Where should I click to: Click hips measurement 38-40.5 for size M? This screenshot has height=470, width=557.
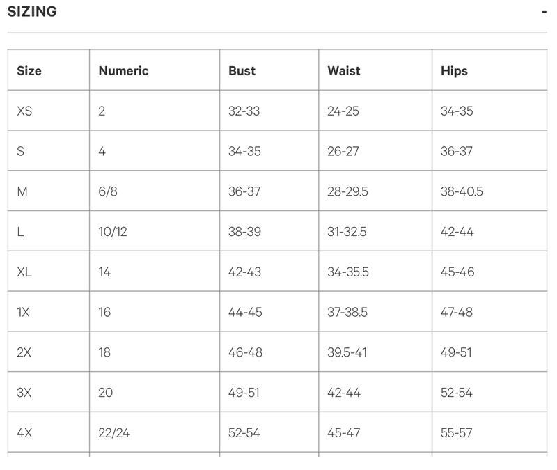point(462,191)
